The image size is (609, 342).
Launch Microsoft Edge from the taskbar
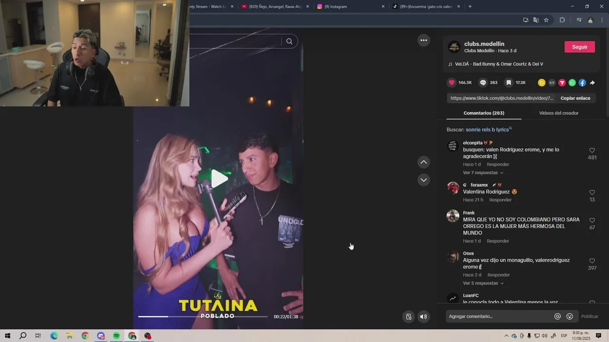point(54,336)
